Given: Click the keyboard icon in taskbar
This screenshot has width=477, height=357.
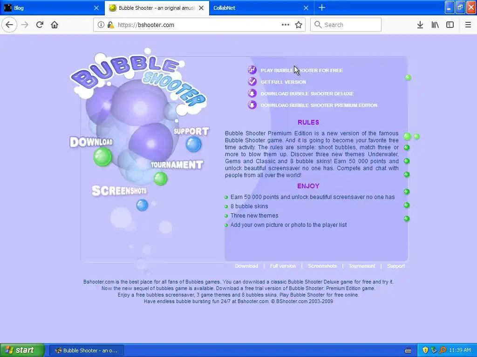Looking at the screenshot, I should pyautogui.click(x=408, y=350).
